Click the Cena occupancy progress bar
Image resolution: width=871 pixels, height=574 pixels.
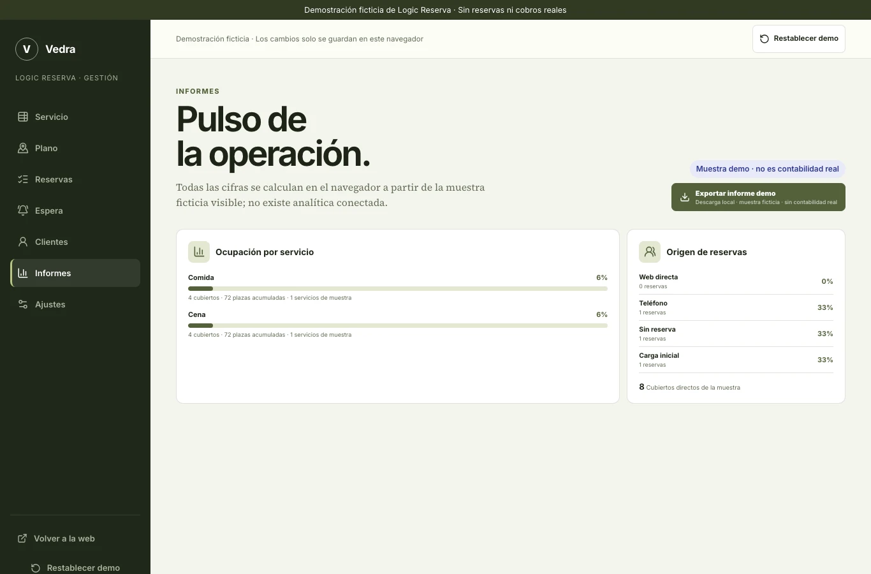pyautogui.click(x=398, y=326)
